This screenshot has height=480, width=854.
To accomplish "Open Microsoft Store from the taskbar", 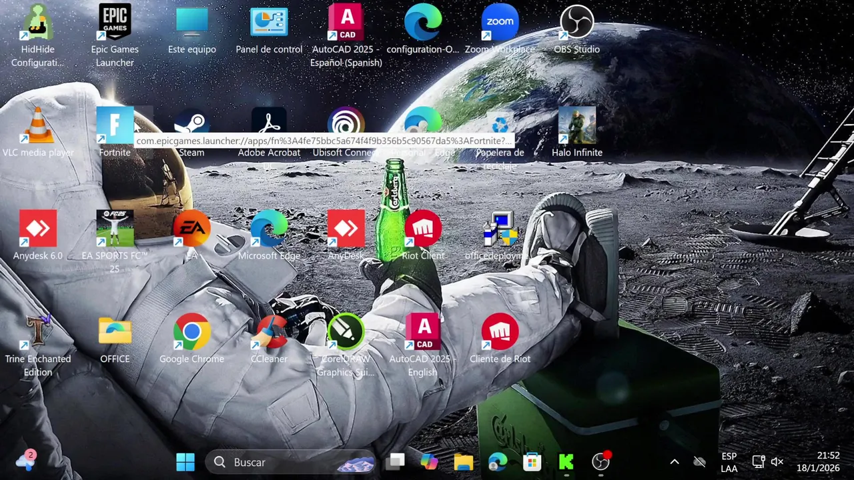I will coord(532,462).
